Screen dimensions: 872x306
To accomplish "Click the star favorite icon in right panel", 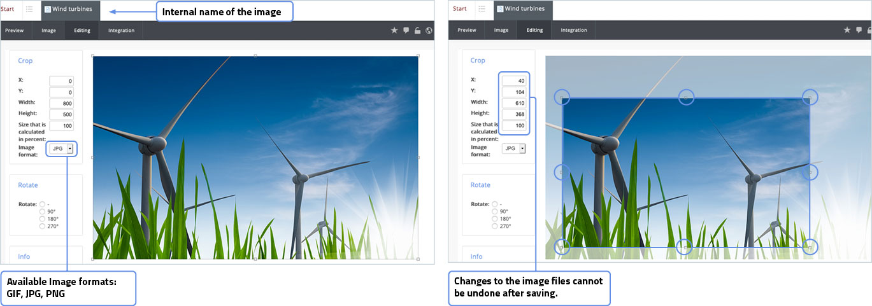I will pyautogui.click(x=847, y=30).
